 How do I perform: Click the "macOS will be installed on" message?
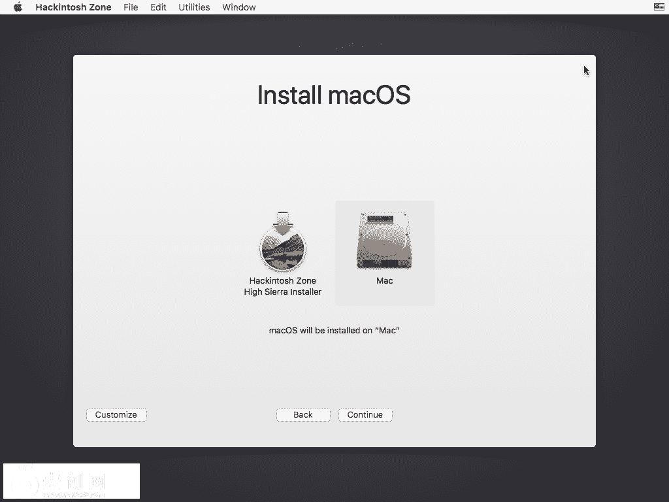[334, 330]
